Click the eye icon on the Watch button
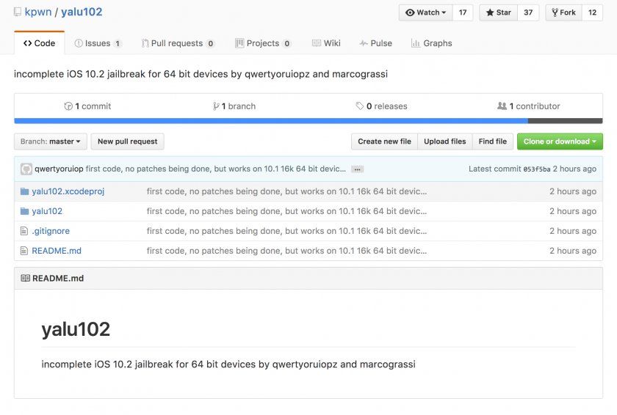This screenshot has height=415, width=617. (x=410, y=12)
